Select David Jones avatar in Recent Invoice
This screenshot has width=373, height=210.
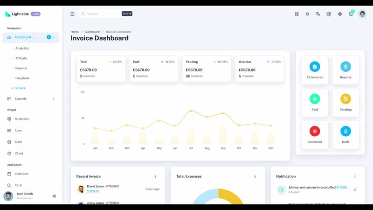point(81,189)
